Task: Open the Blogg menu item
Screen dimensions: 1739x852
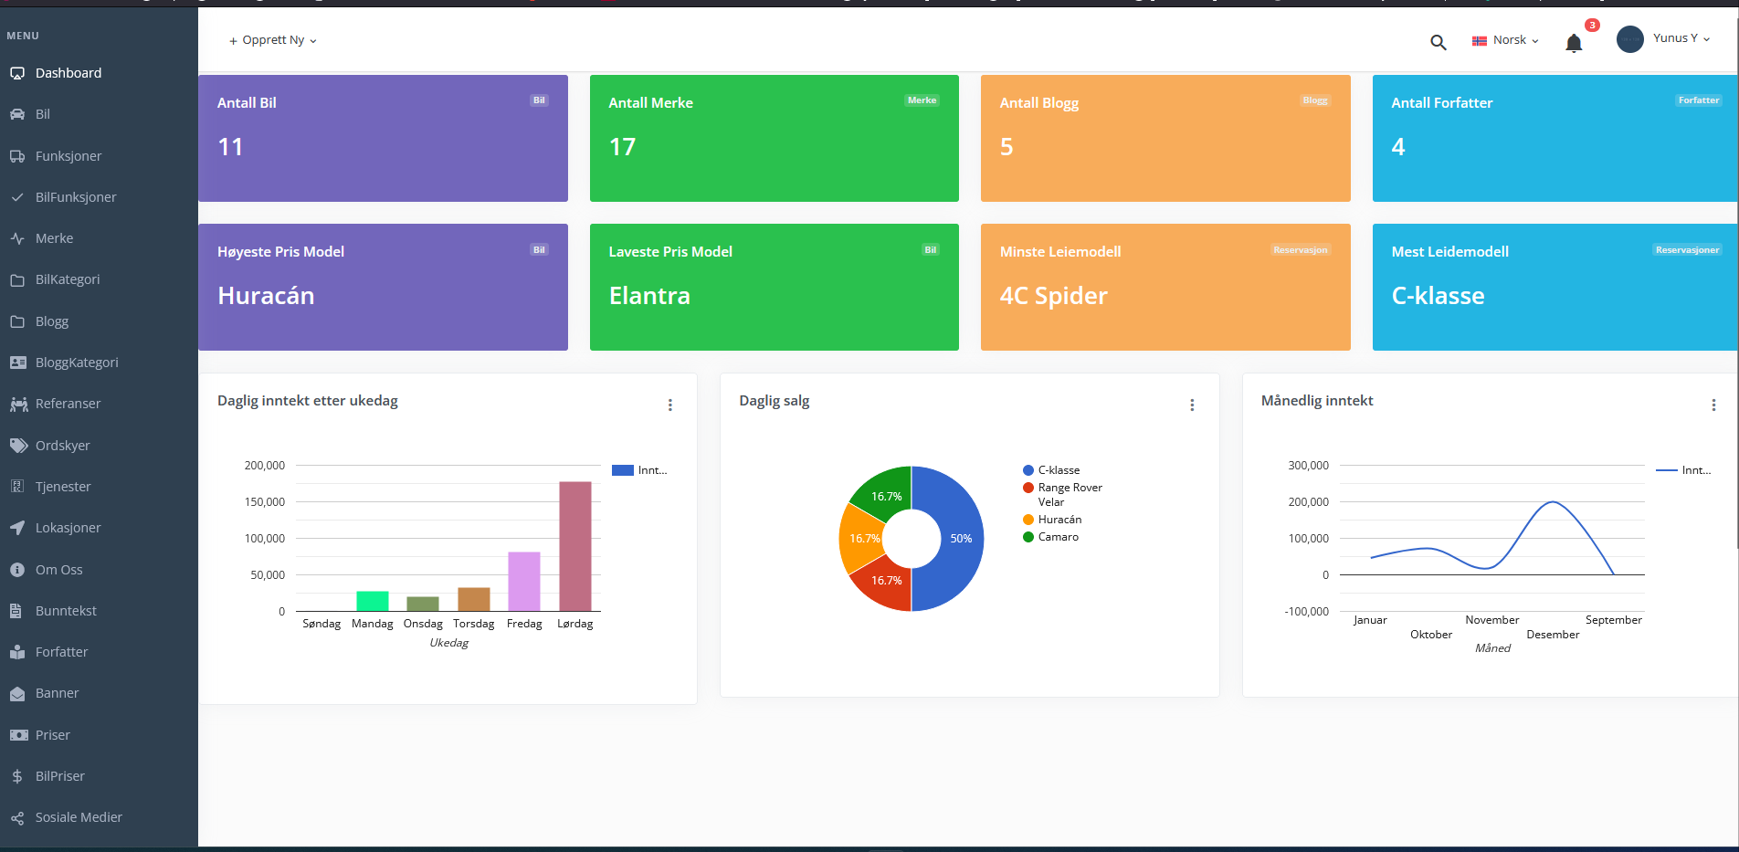Action: (x=52, y=321)
